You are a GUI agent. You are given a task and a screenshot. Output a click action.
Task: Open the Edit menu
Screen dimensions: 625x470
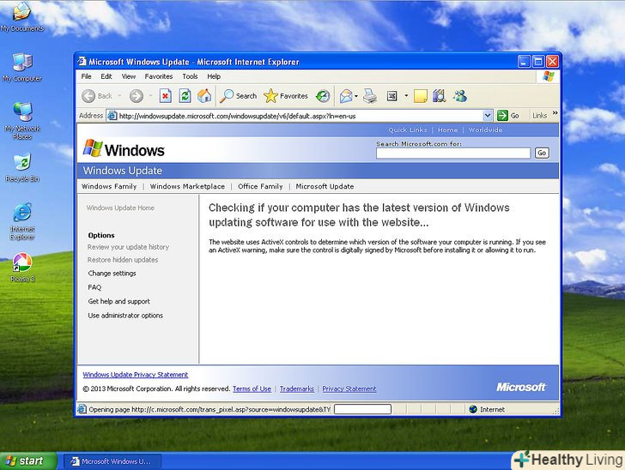[106, 76]
